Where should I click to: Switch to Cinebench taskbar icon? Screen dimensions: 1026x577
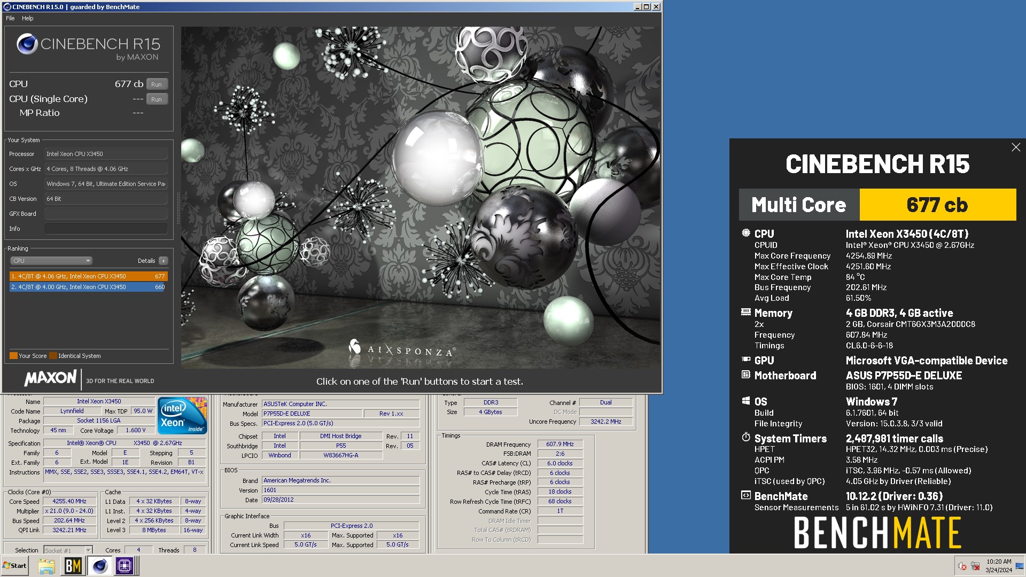(x=99, y=566)
